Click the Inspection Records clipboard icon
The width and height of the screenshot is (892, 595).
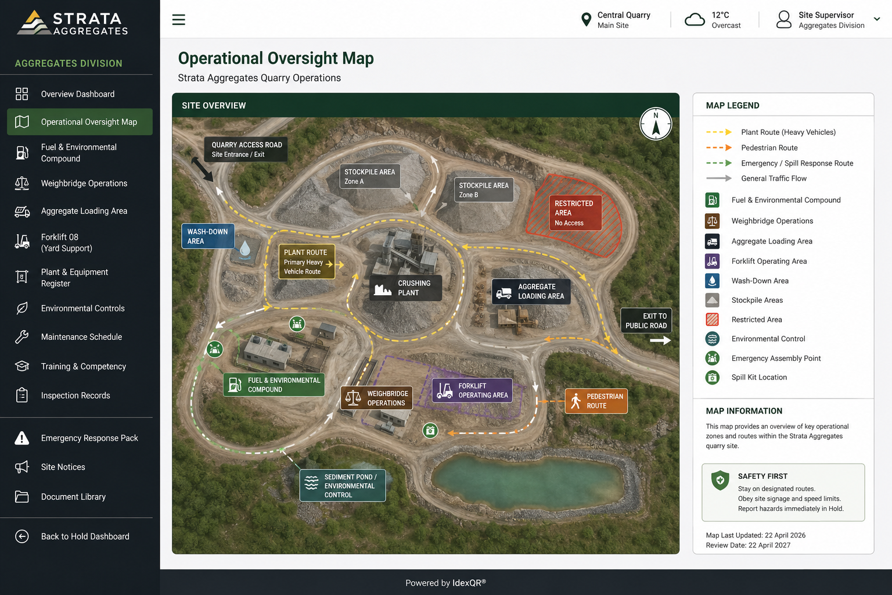pos(22,395)
